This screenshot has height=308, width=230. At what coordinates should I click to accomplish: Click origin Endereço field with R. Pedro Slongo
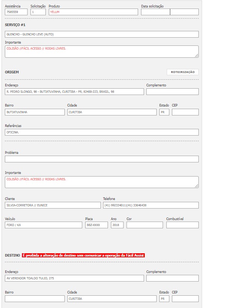74,92
